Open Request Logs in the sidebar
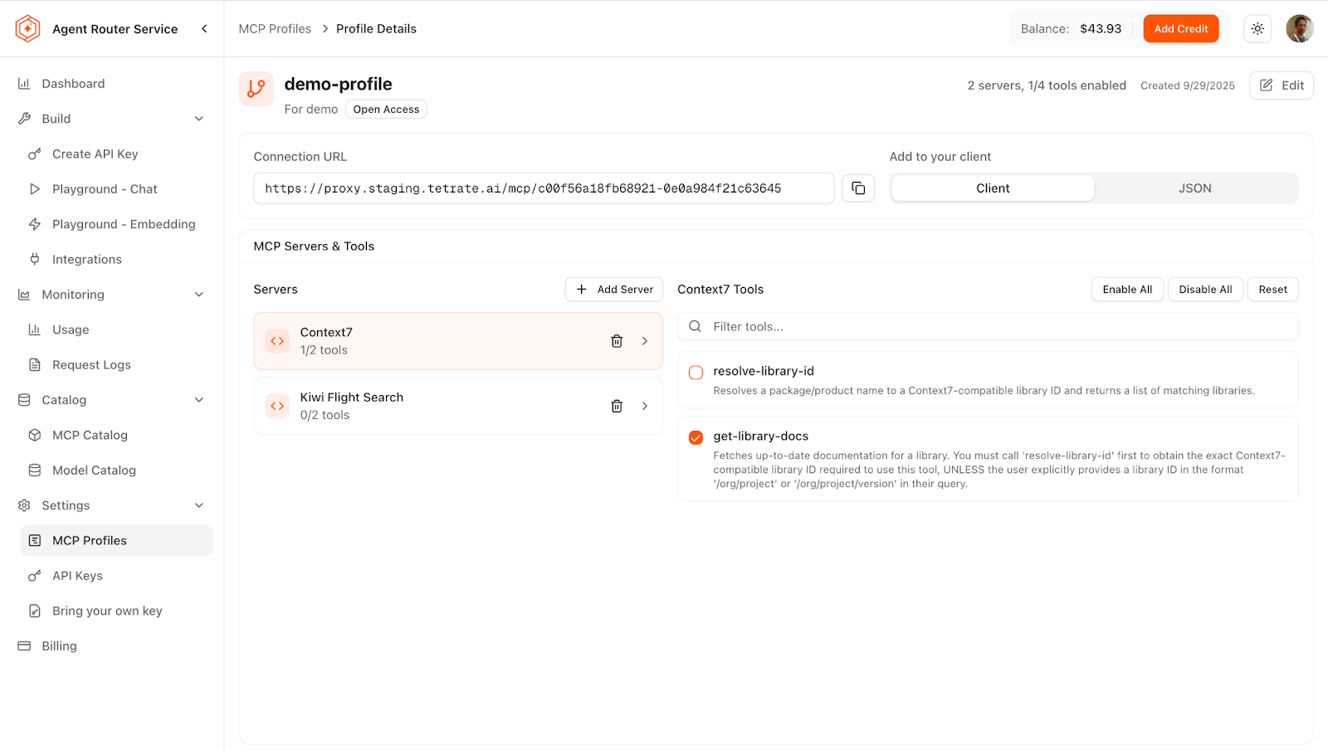 [x=91, y=365]
